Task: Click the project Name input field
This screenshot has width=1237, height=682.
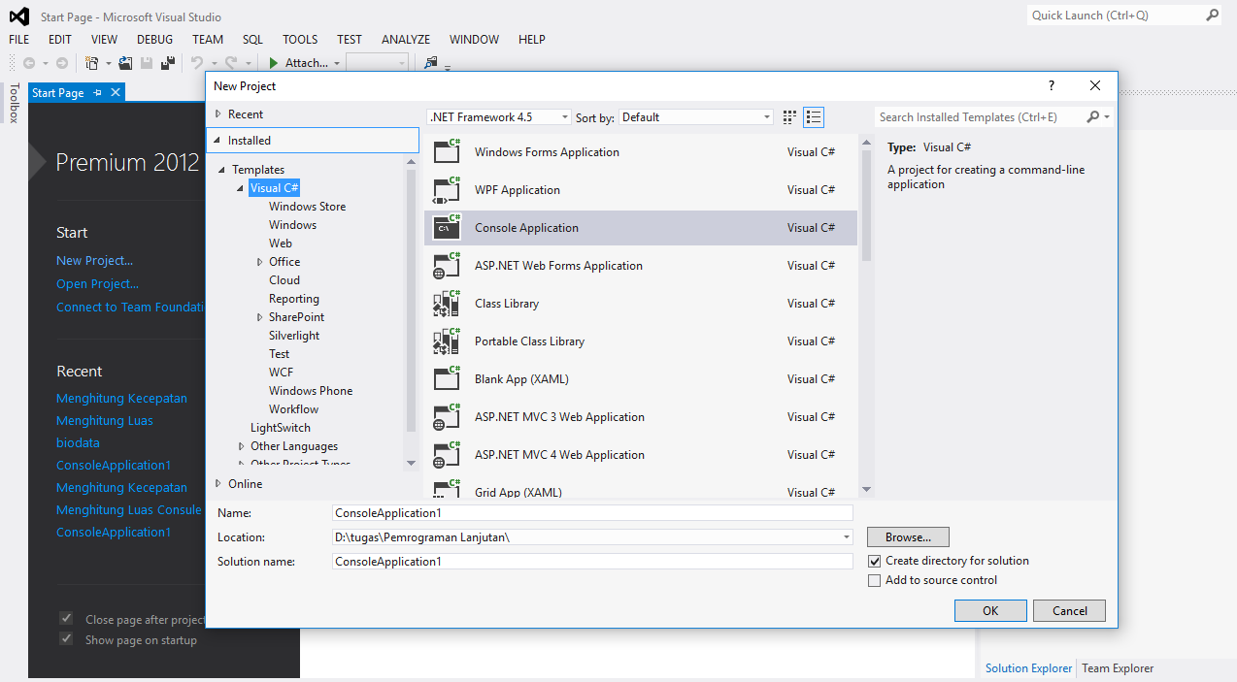Action: coord(592,513)
